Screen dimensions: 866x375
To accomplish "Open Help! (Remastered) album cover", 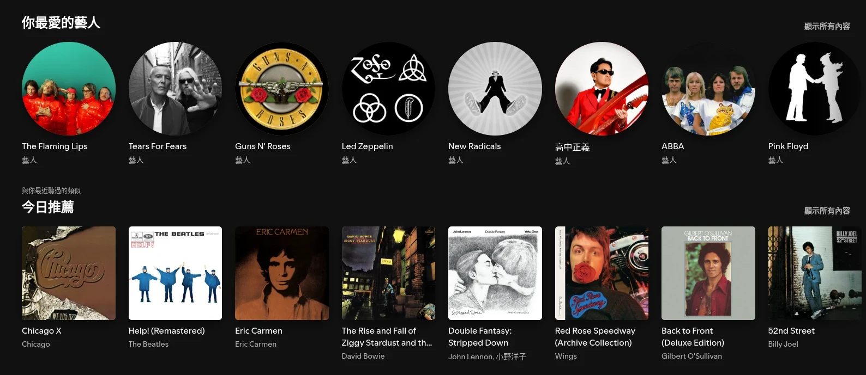I will (175, 273).
